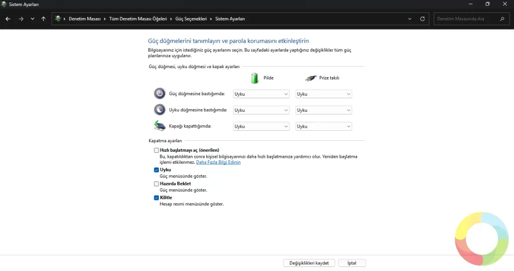Select Sistem Ayarları breadcrumb
The width and height of the screenshot is (514, 271).
[230, 19]
